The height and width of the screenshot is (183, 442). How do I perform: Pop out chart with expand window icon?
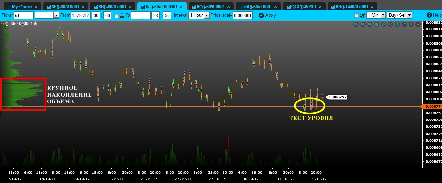[x=404, y=24]
